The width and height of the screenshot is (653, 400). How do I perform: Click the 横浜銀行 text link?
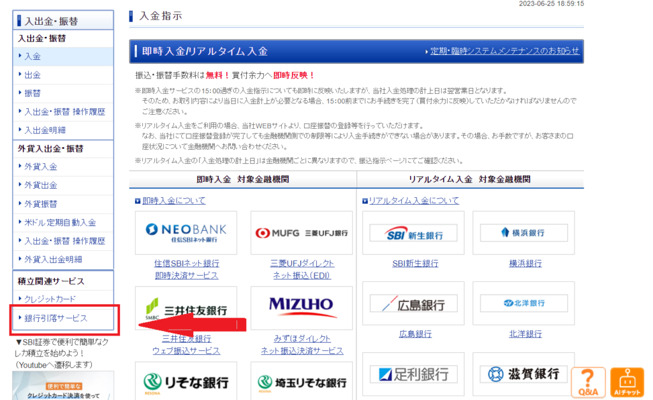click(x=525, y=263)
